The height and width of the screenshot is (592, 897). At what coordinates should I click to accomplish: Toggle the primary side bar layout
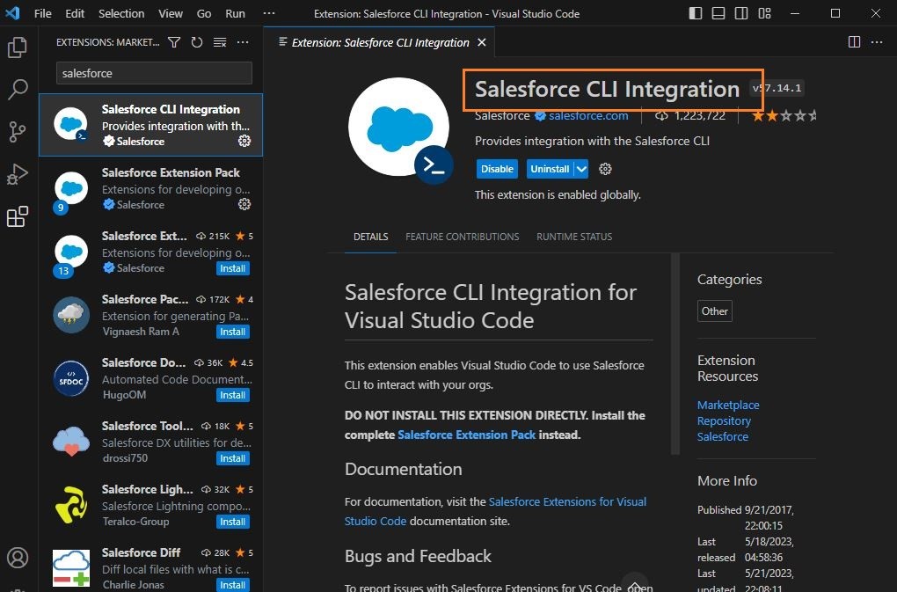tap(696, 13)
